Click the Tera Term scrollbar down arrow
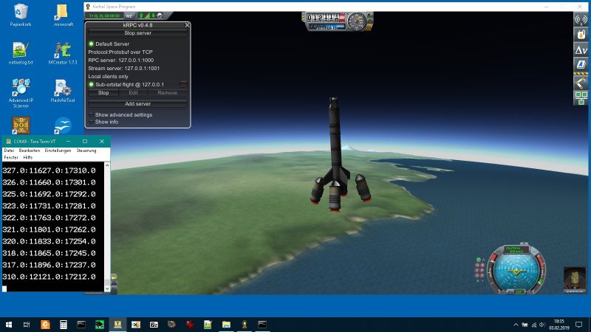This screenshot has width=591, height=332. [x=107, y=288]
